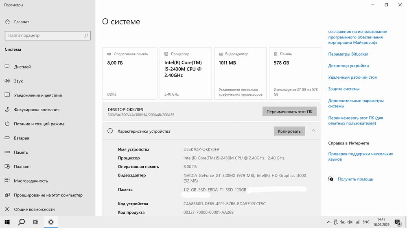Click the Видеоадаптер 1011 MB card
The image size is (407, 228).
click(x=241, y=73)
